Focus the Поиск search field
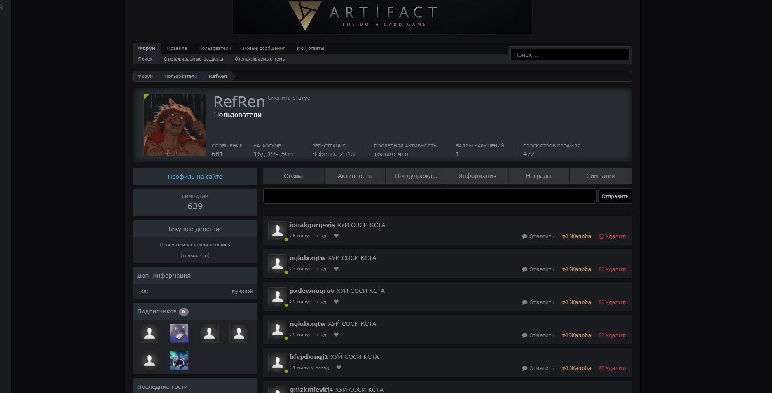 coord(570,54)
